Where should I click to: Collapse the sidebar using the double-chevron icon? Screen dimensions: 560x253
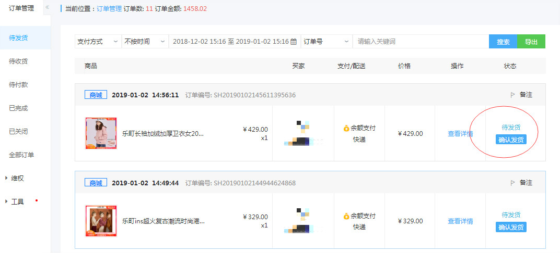(x=47, y=7)
